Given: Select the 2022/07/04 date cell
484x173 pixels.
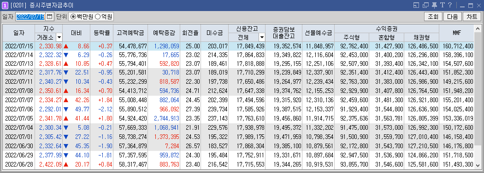Looking at the screenshot, I should coord(19,127).
